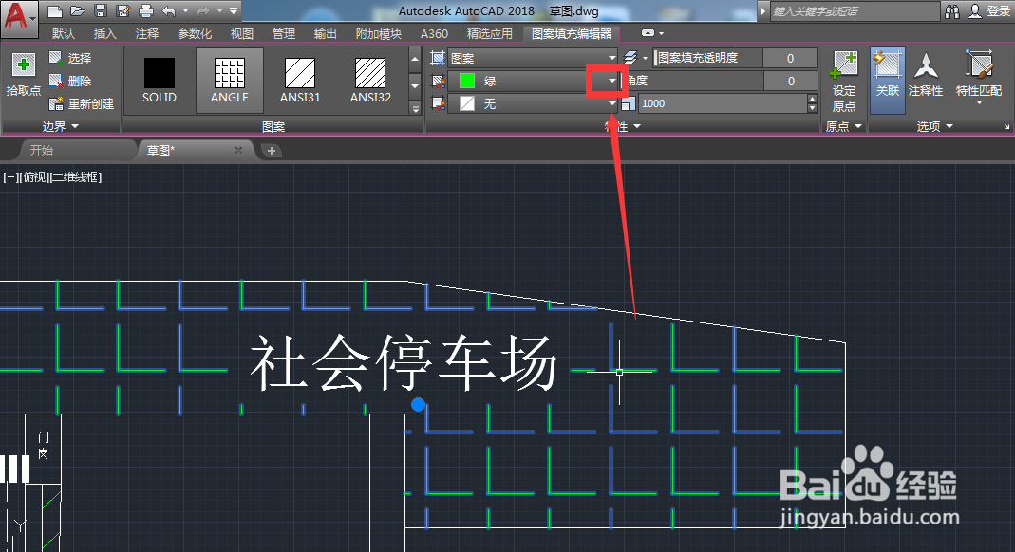Click the 角度 angle value field
1015x552 pixels.
pos(790,81)
